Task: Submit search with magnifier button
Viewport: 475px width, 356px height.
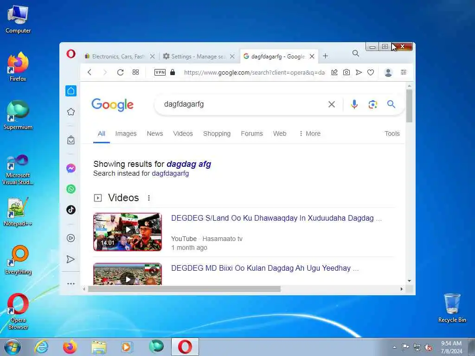Action: pos(391,104)
